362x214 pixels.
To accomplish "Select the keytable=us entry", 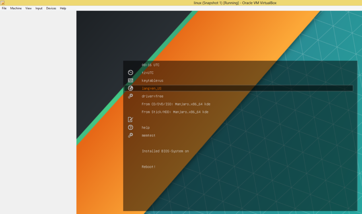I will pyautogui.click(x=152, y=81).
